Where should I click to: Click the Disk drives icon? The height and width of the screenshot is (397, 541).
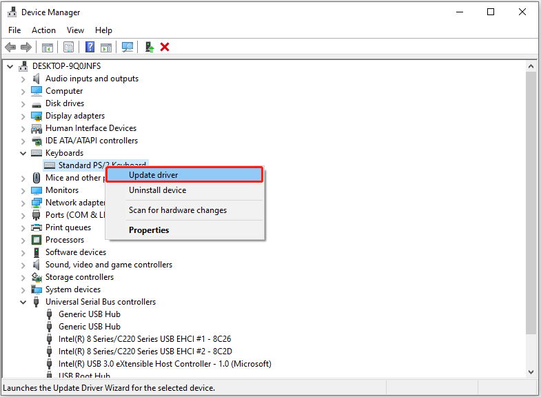tap(37, 104)
